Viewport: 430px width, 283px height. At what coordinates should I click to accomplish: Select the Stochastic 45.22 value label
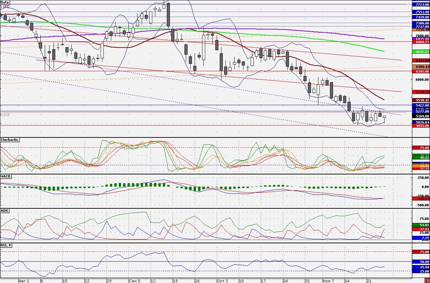coord(421,157)
